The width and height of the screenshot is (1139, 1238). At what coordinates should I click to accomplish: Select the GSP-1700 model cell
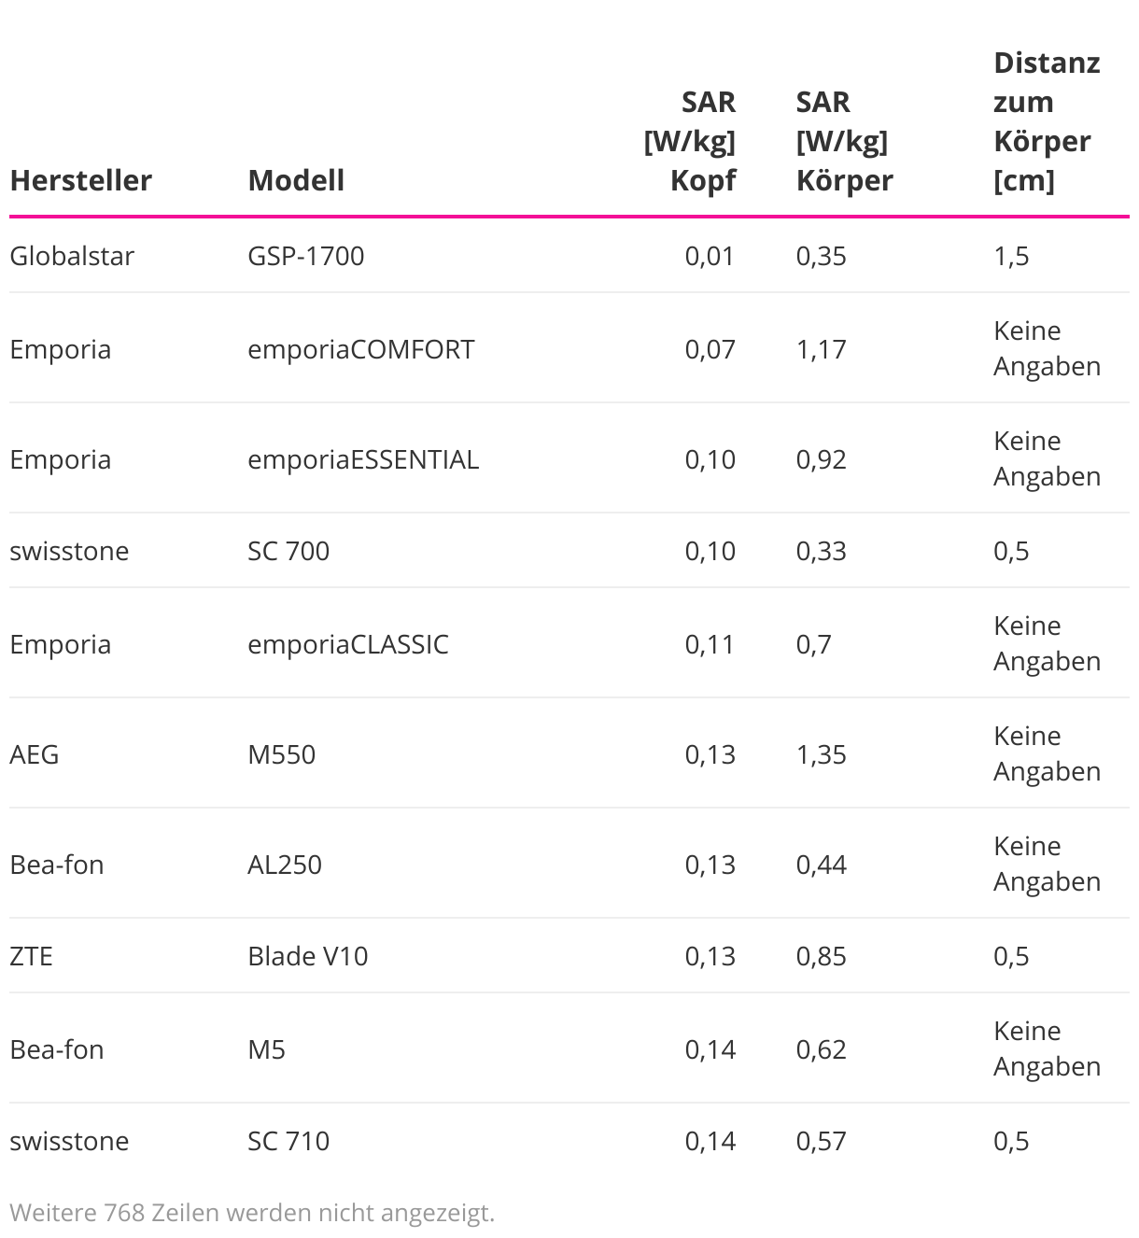305,256
